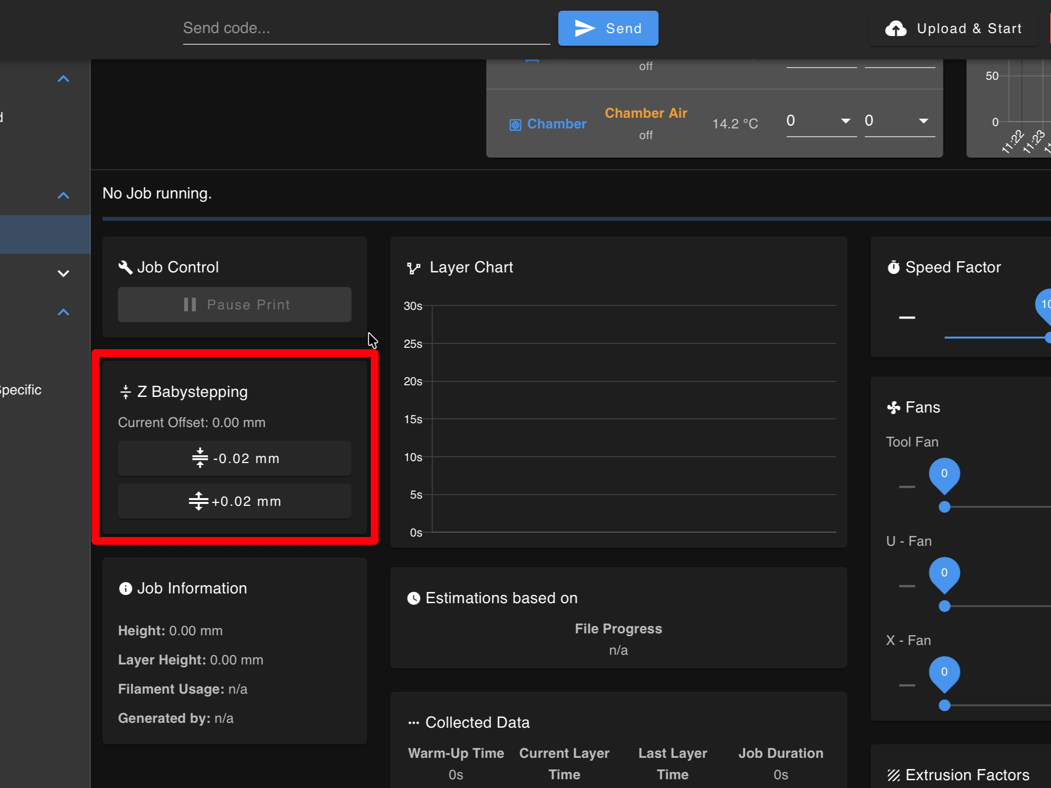This screenshot has height=788, width=1051.
Task: Click the Last Layer Time header
Action: (673, 764)
